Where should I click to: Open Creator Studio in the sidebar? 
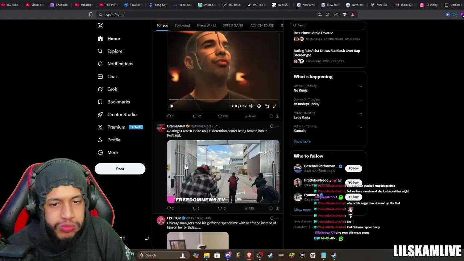pyautogui.click(x=117, y=115)
